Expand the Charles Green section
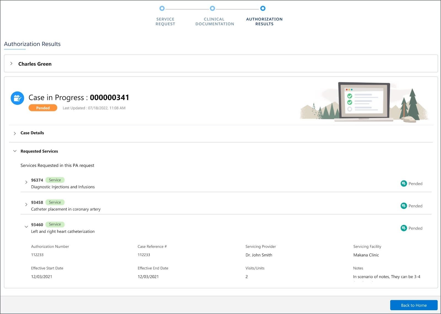 point(12,63)
